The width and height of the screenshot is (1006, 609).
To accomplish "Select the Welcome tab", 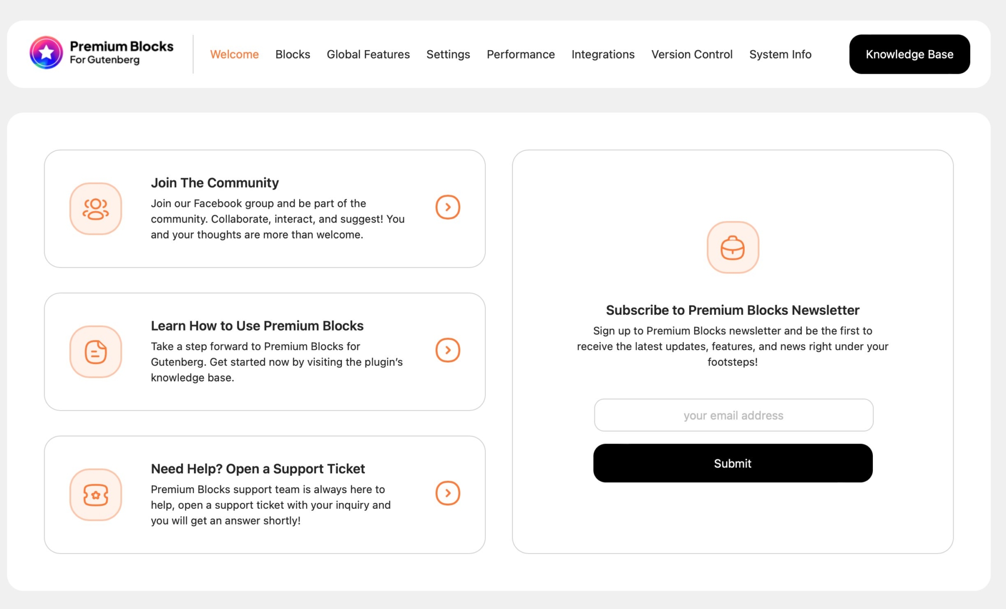I will 234,55.
